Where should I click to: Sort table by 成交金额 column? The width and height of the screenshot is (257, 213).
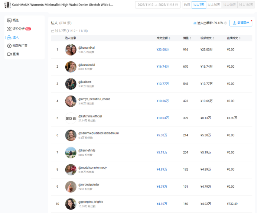pos(163,38)
